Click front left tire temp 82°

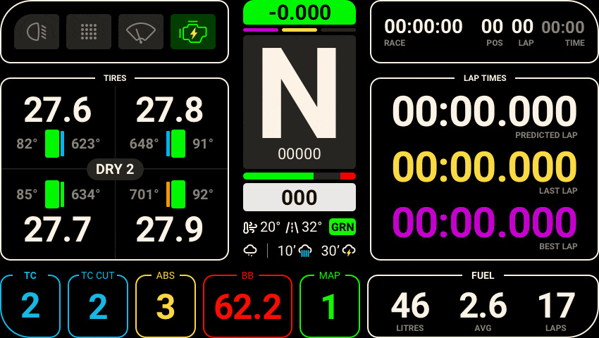click(x=27, y=144)
